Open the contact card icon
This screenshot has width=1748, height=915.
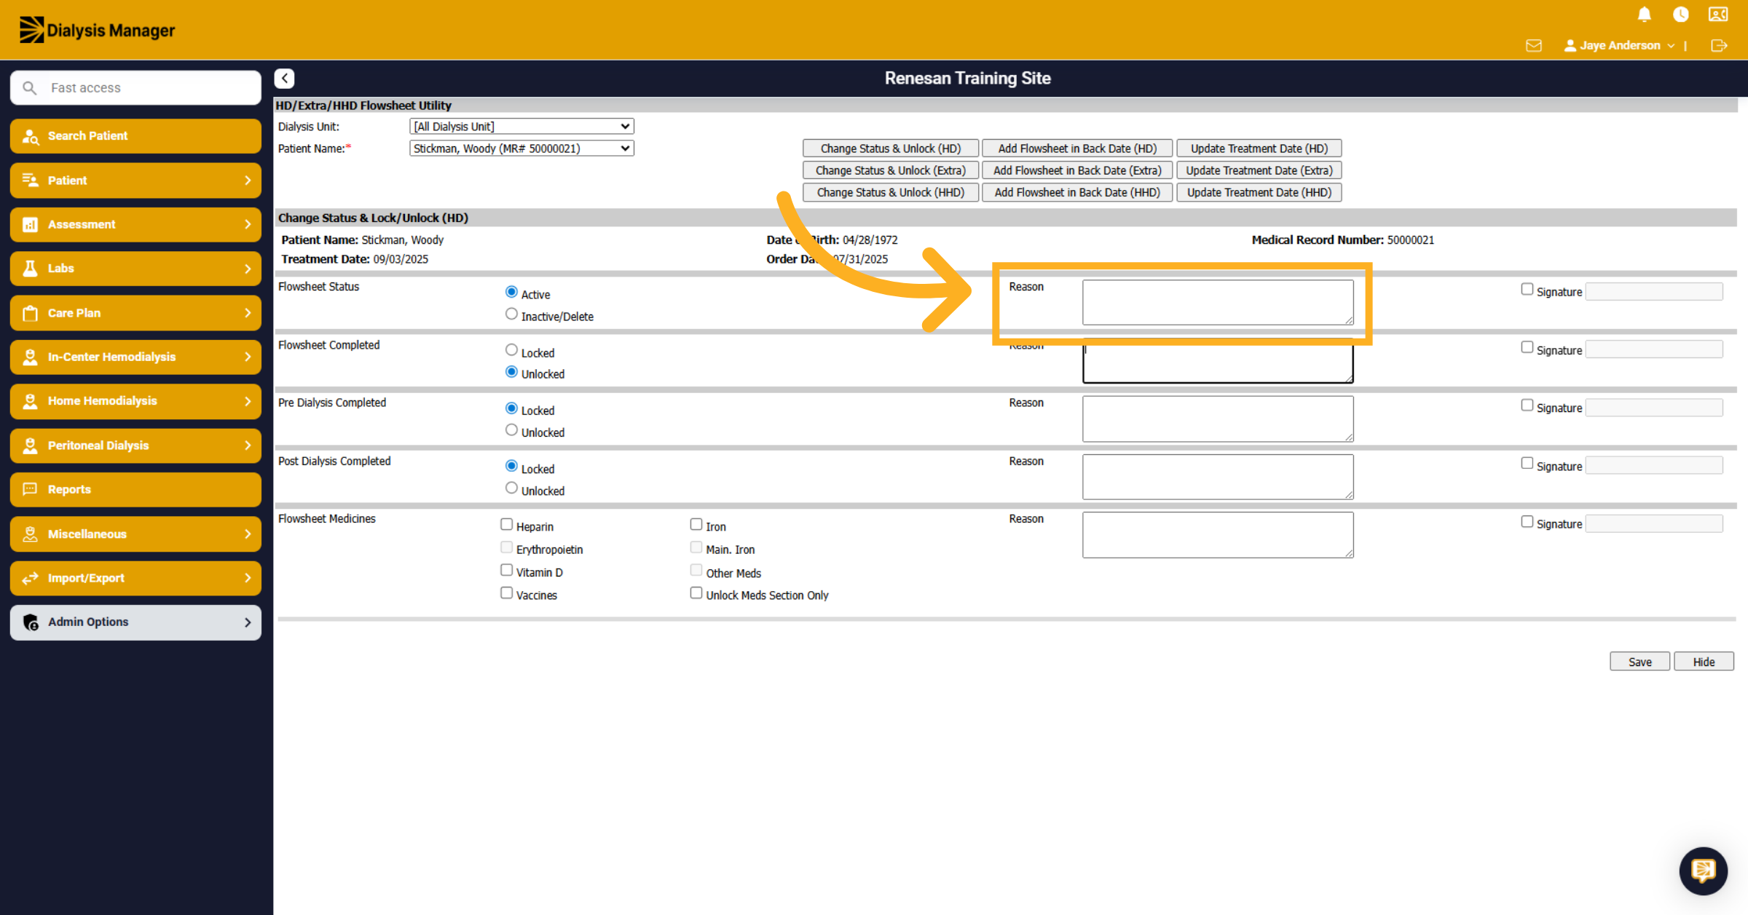tap(1718, 15)
